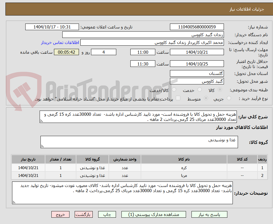Click the need date cell in the 'مربا' row
Viewport: 273px width, 224px height.
[28, 175]
